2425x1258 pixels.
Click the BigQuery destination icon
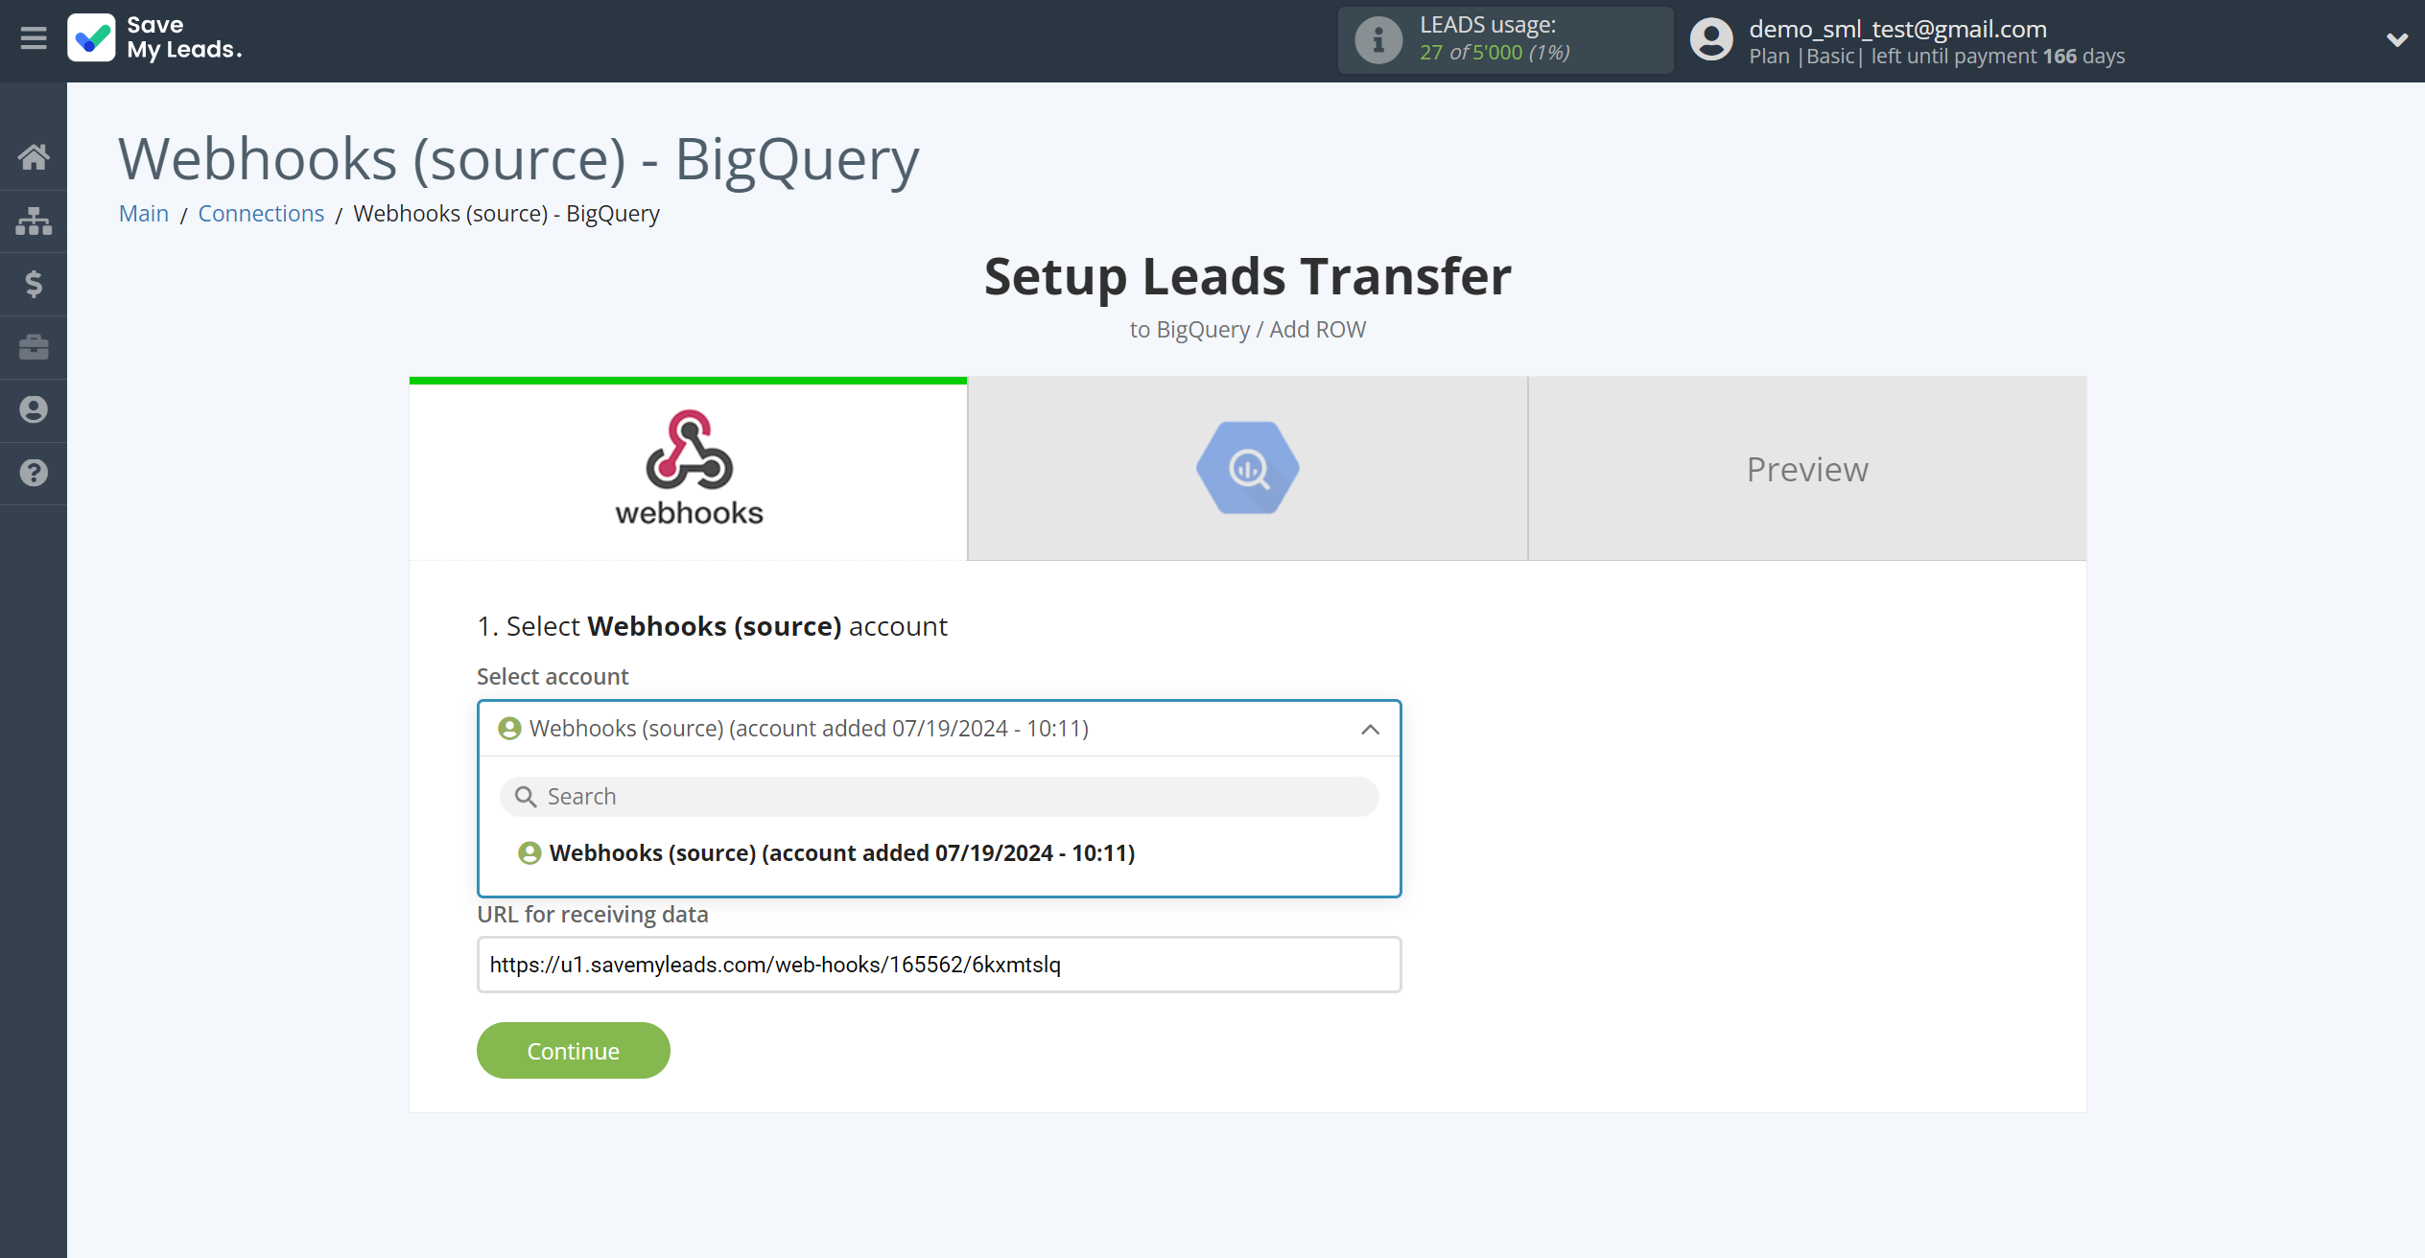tap(1248, 468)
